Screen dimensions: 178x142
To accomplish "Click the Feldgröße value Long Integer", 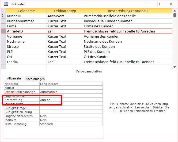I will (x=71, y=84).
